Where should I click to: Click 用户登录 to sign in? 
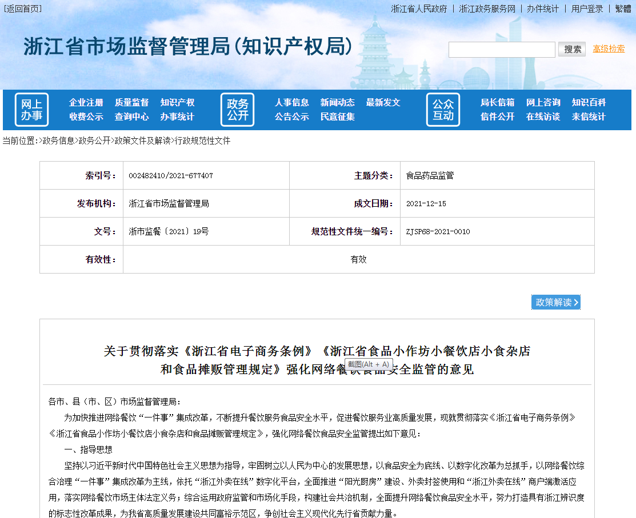click(x=587, y=9)
